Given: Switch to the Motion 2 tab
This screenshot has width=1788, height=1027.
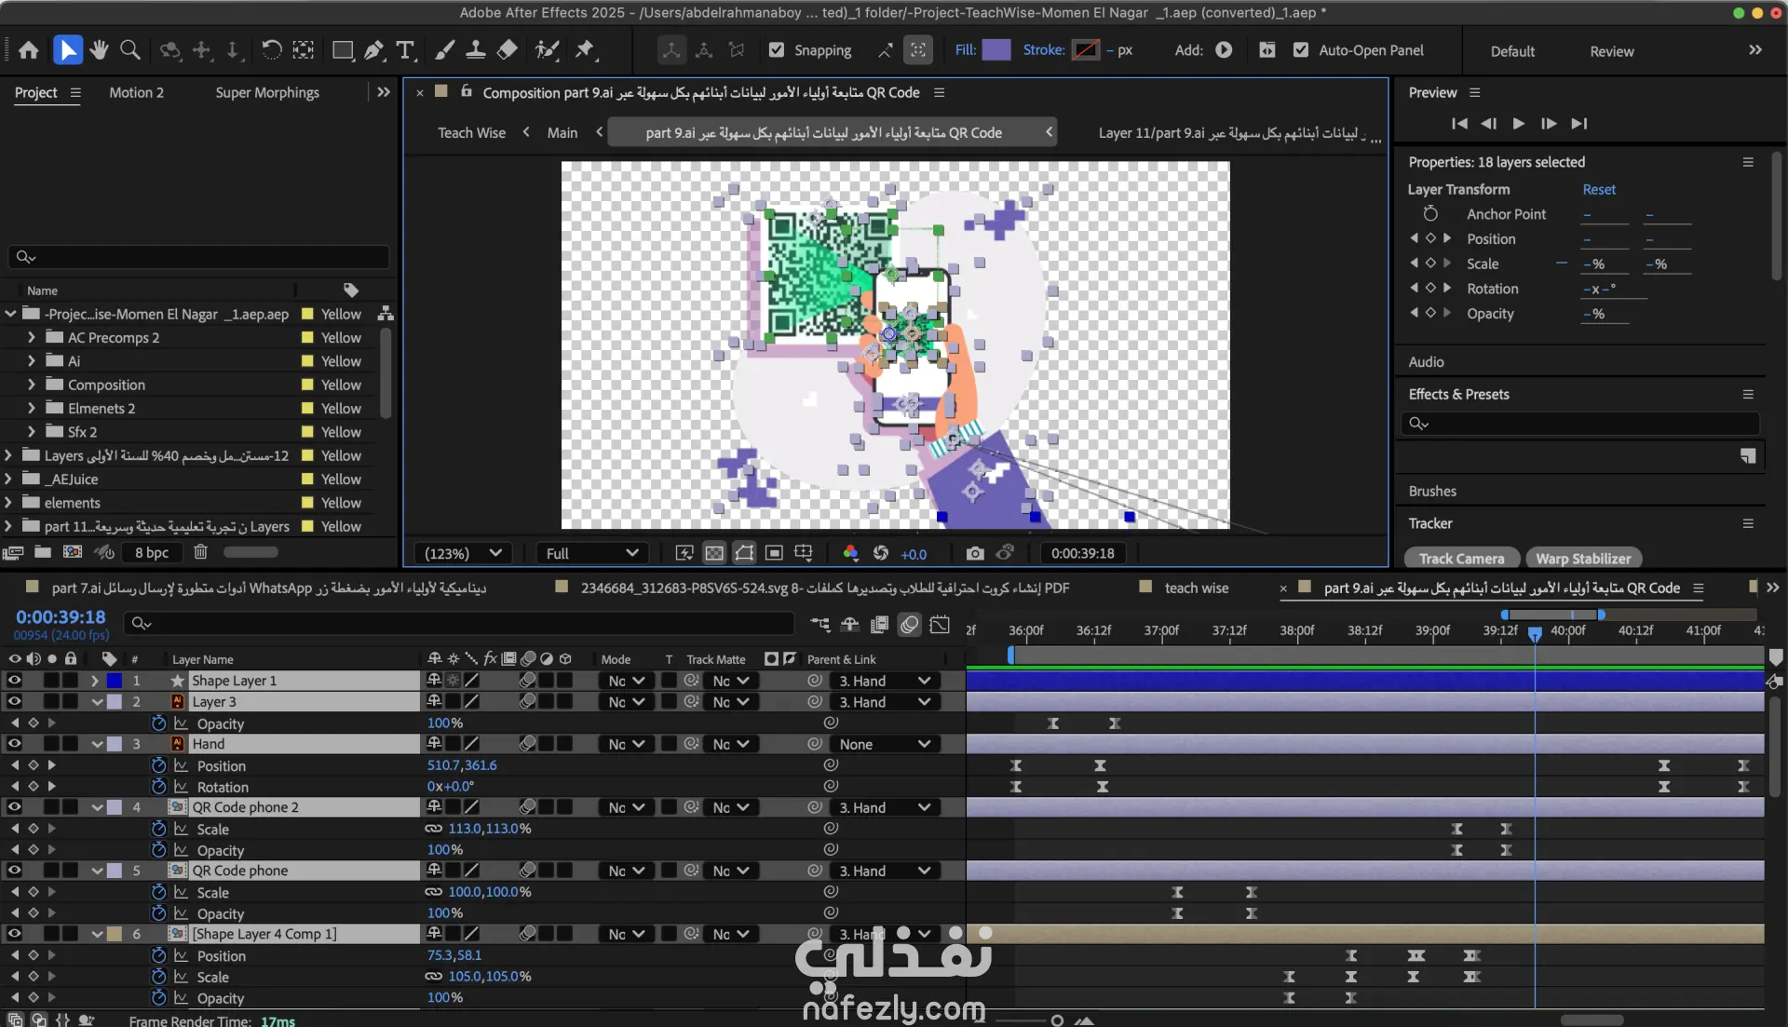Looking at the screenshot, I should 136,92.
